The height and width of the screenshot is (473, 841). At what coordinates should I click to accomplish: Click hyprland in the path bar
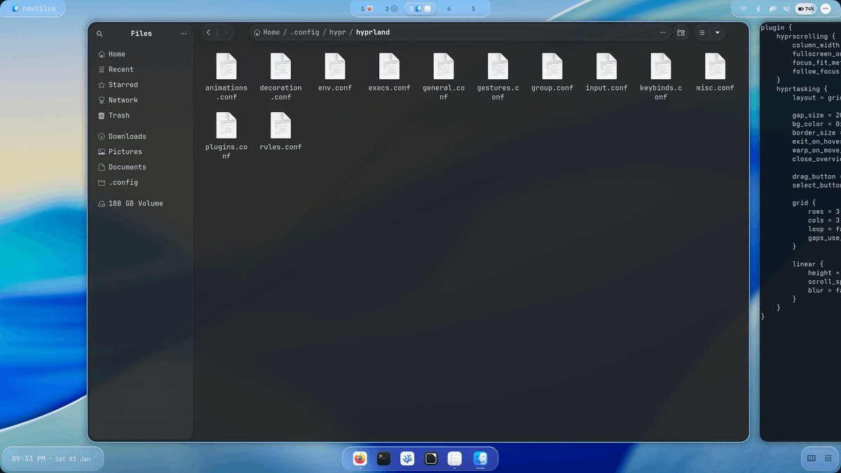tap(373, 32)
